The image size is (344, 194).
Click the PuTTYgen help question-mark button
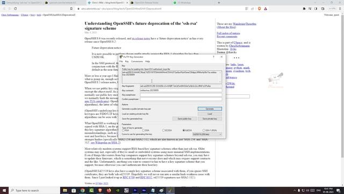coord(213,57)
